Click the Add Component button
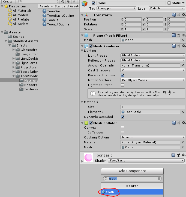 click(x=132, y=171)
